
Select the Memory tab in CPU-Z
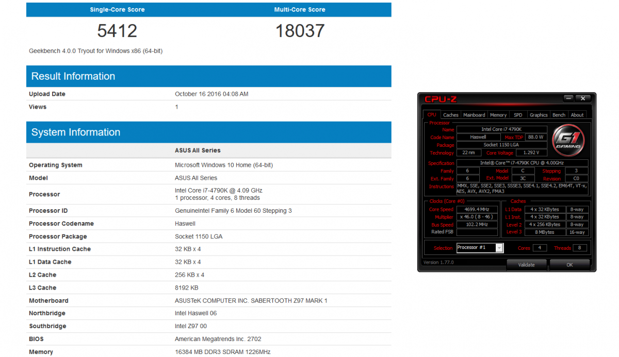pyautogui.click(x=498, y=115)
